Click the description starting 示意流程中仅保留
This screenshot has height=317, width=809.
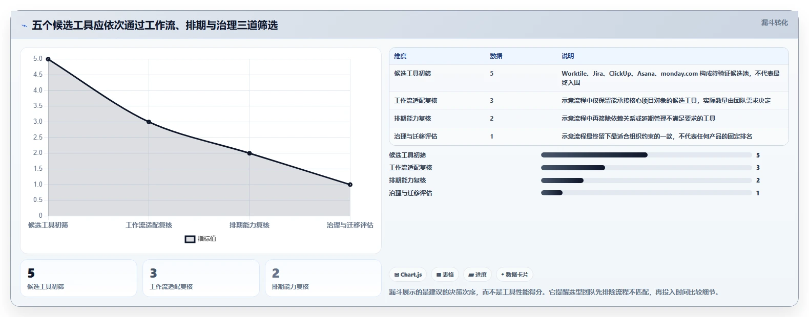tap(666, 101)
